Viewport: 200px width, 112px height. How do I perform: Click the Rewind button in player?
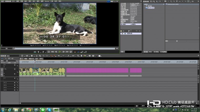click(52, 52)
